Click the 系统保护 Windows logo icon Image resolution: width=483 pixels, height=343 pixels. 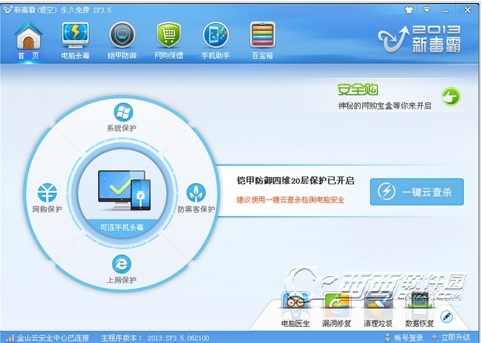coord(123,112)
